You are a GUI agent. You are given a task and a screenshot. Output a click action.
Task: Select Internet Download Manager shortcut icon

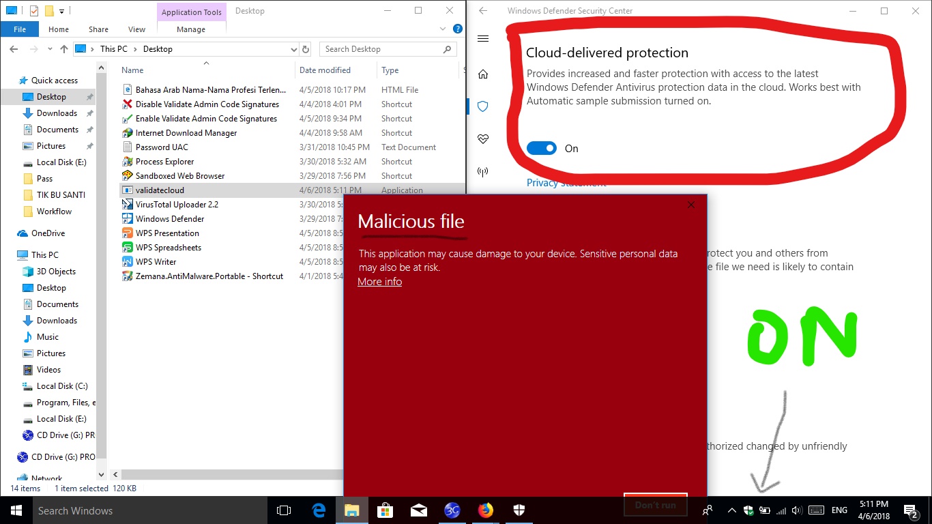click(127, 133)
